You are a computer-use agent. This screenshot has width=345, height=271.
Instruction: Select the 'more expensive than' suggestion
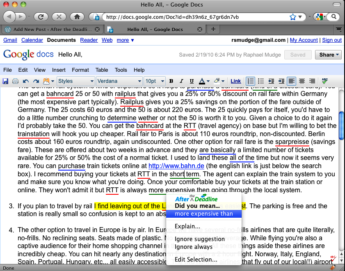(x=204, y=214)
